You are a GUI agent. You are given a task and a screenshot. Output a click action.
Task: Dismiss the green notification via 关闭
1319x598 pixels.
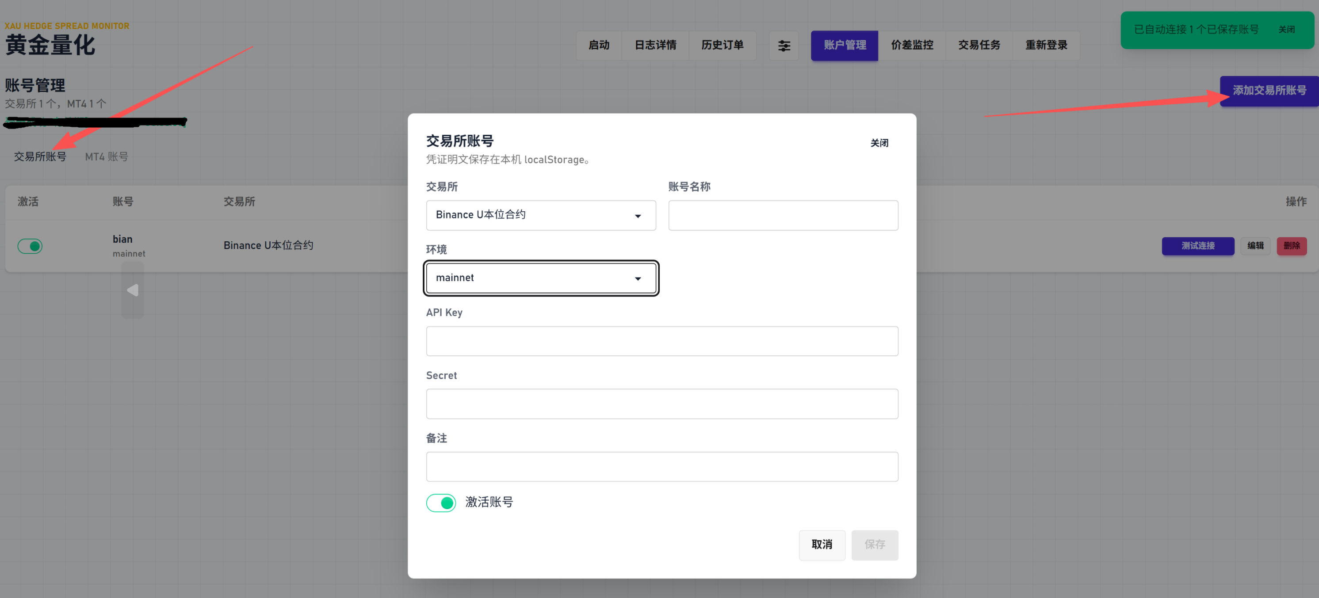click(1286, 30)
